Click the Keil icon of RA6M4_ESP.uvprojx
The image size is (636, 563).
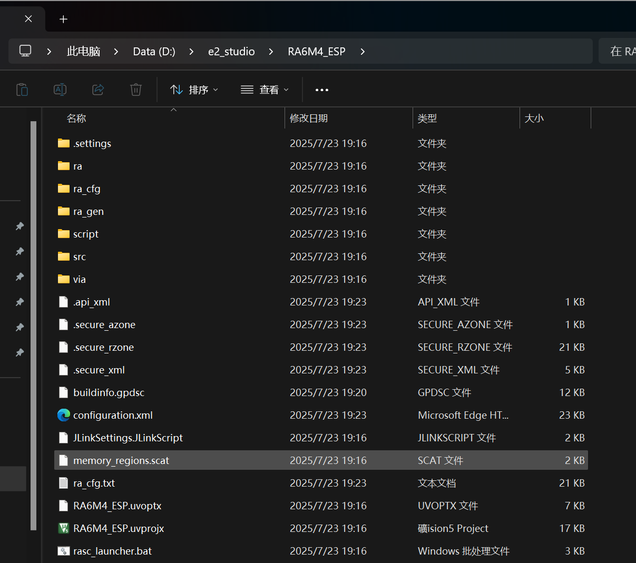(64, 528)
